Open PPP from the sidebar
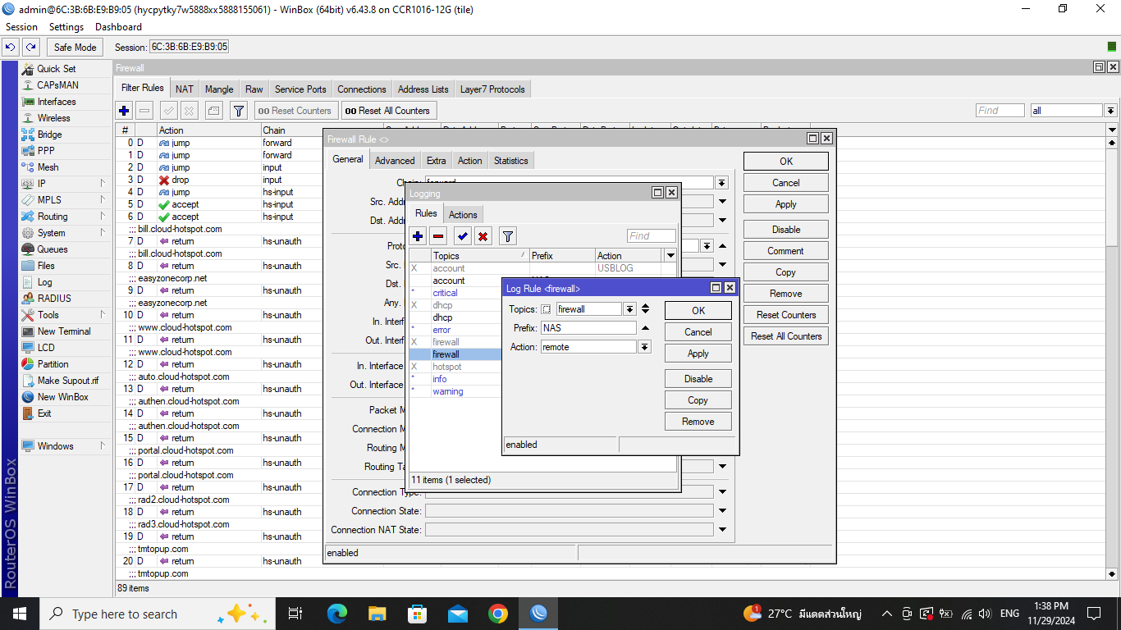Viewport: 1121px width, 630px height. coord(46,151)
